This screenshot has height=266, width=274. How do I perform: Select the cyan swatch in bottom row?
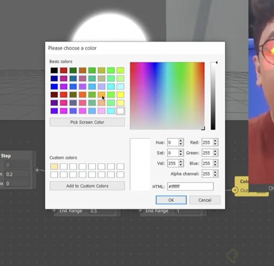tap(111, 111)
